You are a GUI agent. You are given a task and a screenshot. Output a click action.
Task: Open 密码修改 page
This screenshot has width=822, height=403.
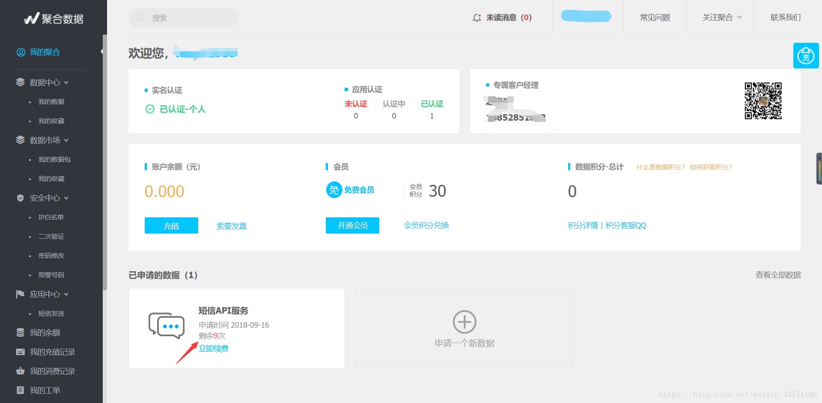click(51, 255)
